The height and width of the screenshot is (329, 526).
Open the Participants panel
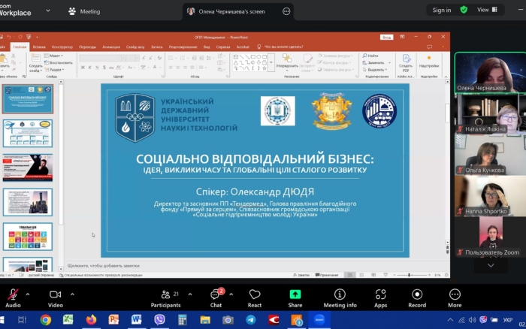(x=165, y=294)
